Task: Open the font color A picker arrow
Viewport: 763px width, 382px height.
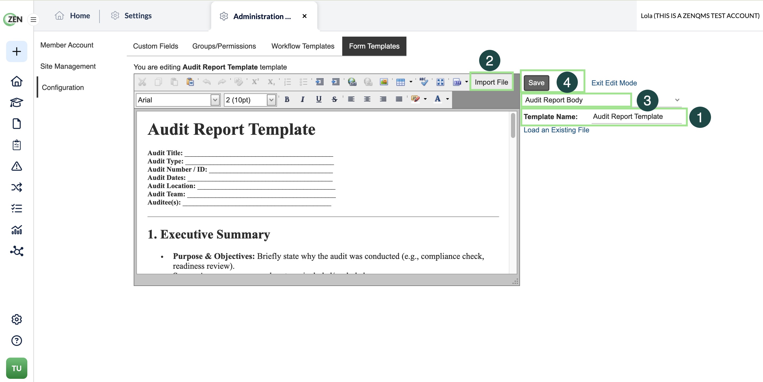Action: 448,99
